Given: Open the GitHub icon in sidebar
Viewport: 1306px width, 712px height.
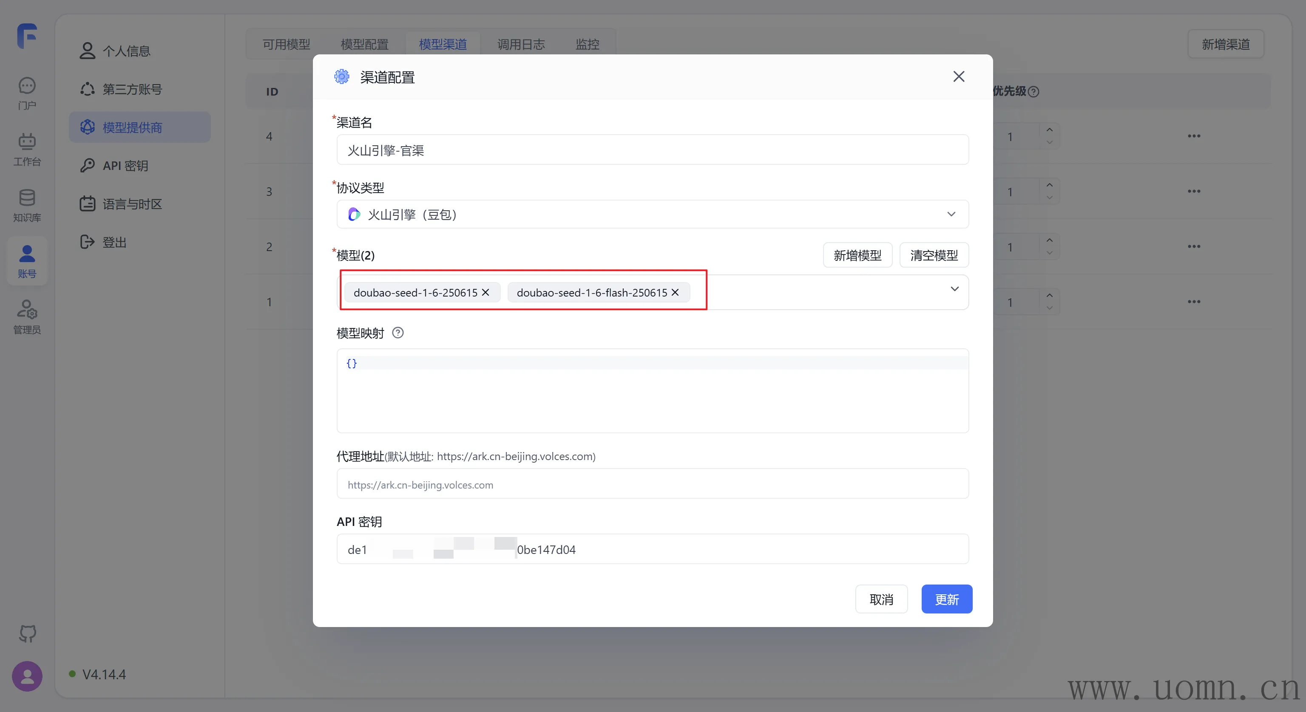Looking at the screenshot, I should [x=27, y=633].
